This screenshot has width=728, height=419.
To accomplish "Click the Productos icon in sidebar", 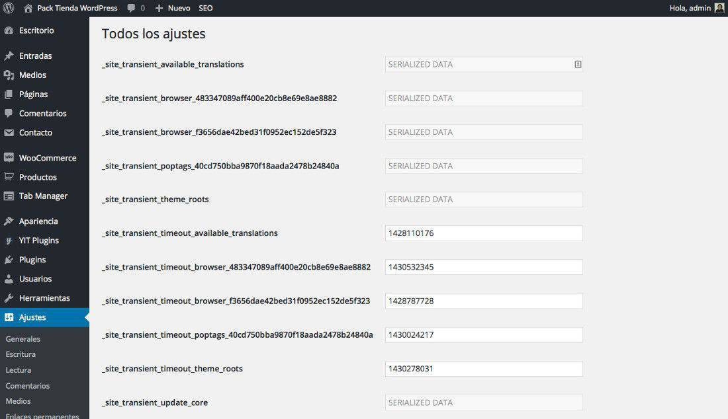I will (9, 176).
